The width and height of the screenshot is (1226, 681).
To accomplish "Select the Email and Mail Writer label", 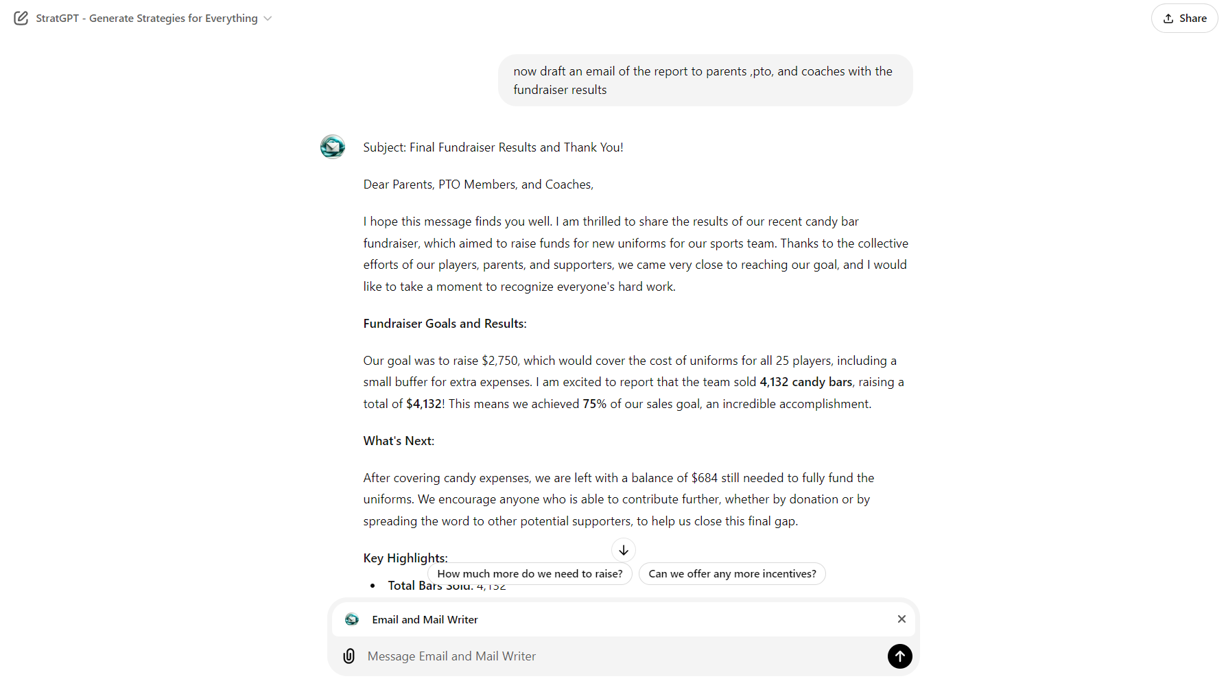I will [425, 619].
